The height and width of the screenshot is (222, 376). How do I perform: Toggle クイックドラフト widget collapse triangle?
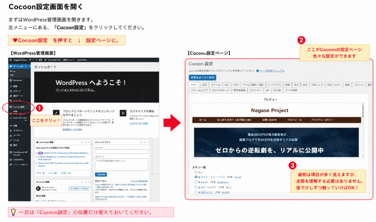point(148,142)
